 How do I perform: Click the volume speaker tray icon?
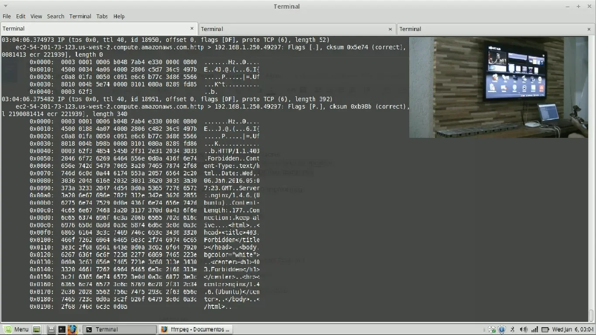[524, 329]
